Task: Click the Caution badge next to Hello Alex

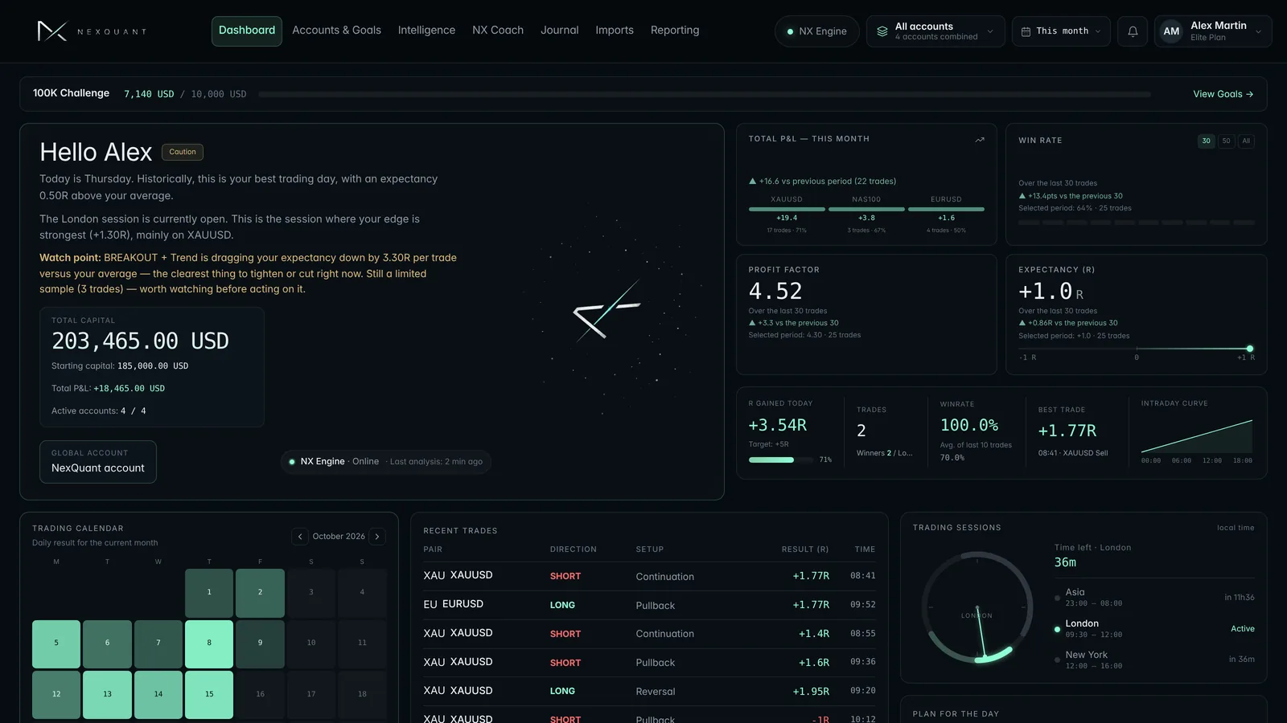Action: point(183,152)
